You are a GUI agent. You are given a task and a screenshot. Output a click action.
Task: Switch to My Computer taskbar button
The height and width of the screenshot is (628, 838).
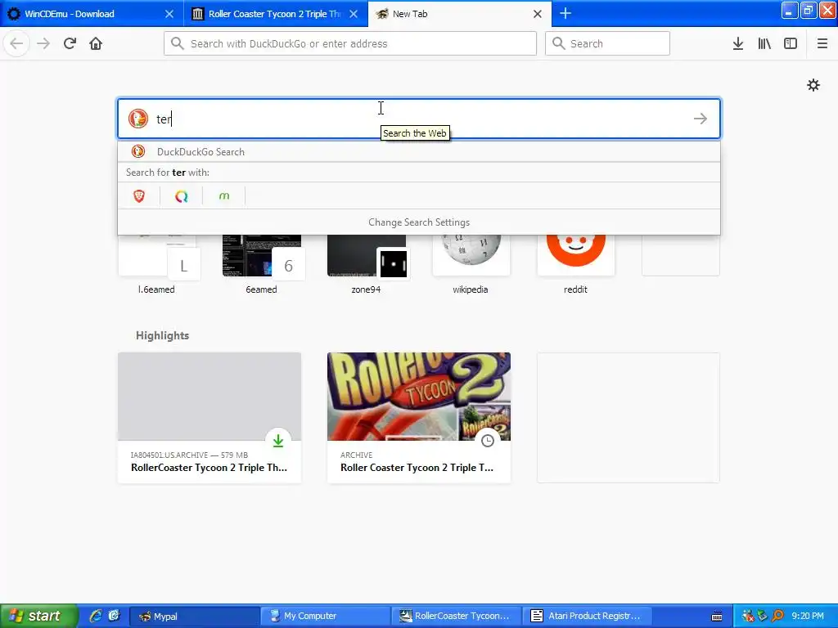tap(325, 617)
